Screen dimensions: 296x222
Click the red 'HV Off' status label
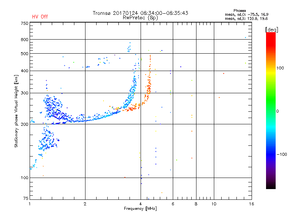pyautogui.click(x=40, y=17)
